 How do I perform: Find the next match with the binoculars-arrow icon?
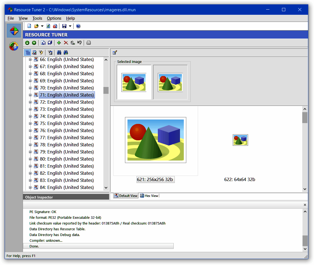[66, 52]
